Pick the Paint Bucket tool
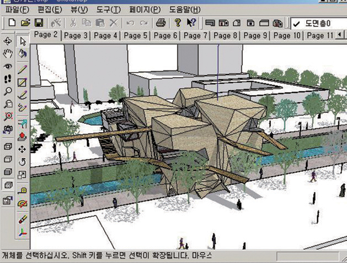This screenshot has height=263, width=347. pos(23,54)
